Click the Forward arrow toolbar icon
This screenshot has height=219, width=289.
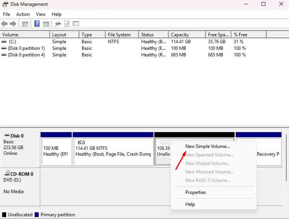pos(13,24)
